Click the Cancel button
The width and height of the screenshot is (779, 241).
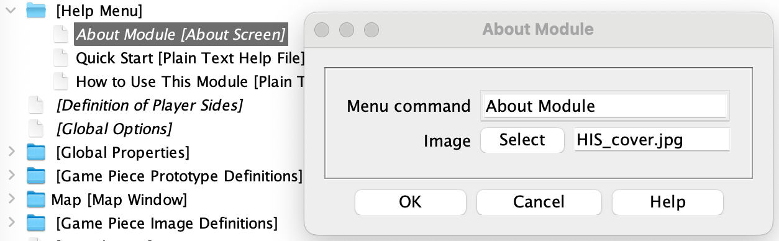(x=539, y=202)
